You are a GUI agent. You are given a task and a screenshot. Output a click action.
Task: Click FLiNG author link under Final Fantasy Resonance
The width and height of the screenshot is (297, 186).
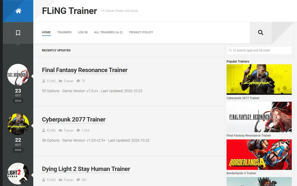tap(51, 81)
